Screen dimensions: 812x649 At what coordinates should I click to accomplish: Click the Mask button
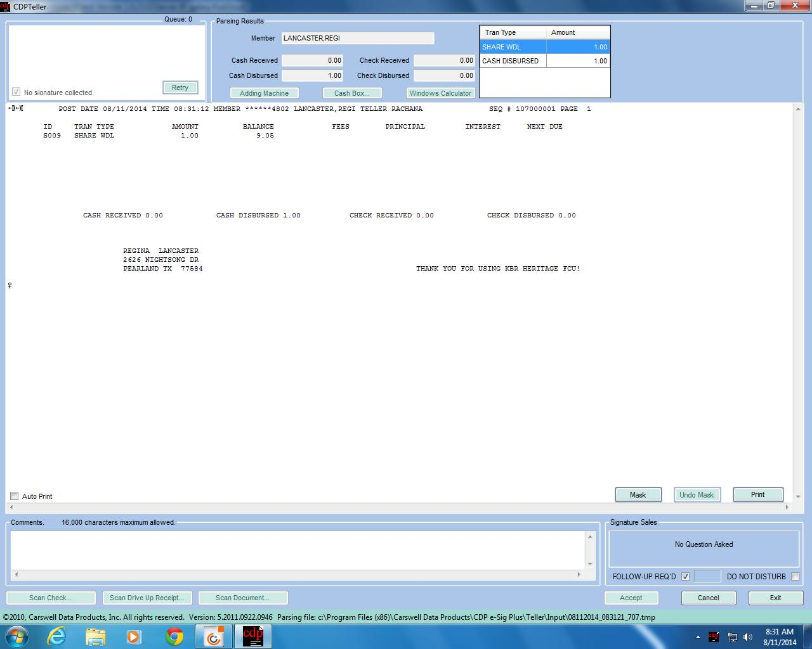point(638,495)
